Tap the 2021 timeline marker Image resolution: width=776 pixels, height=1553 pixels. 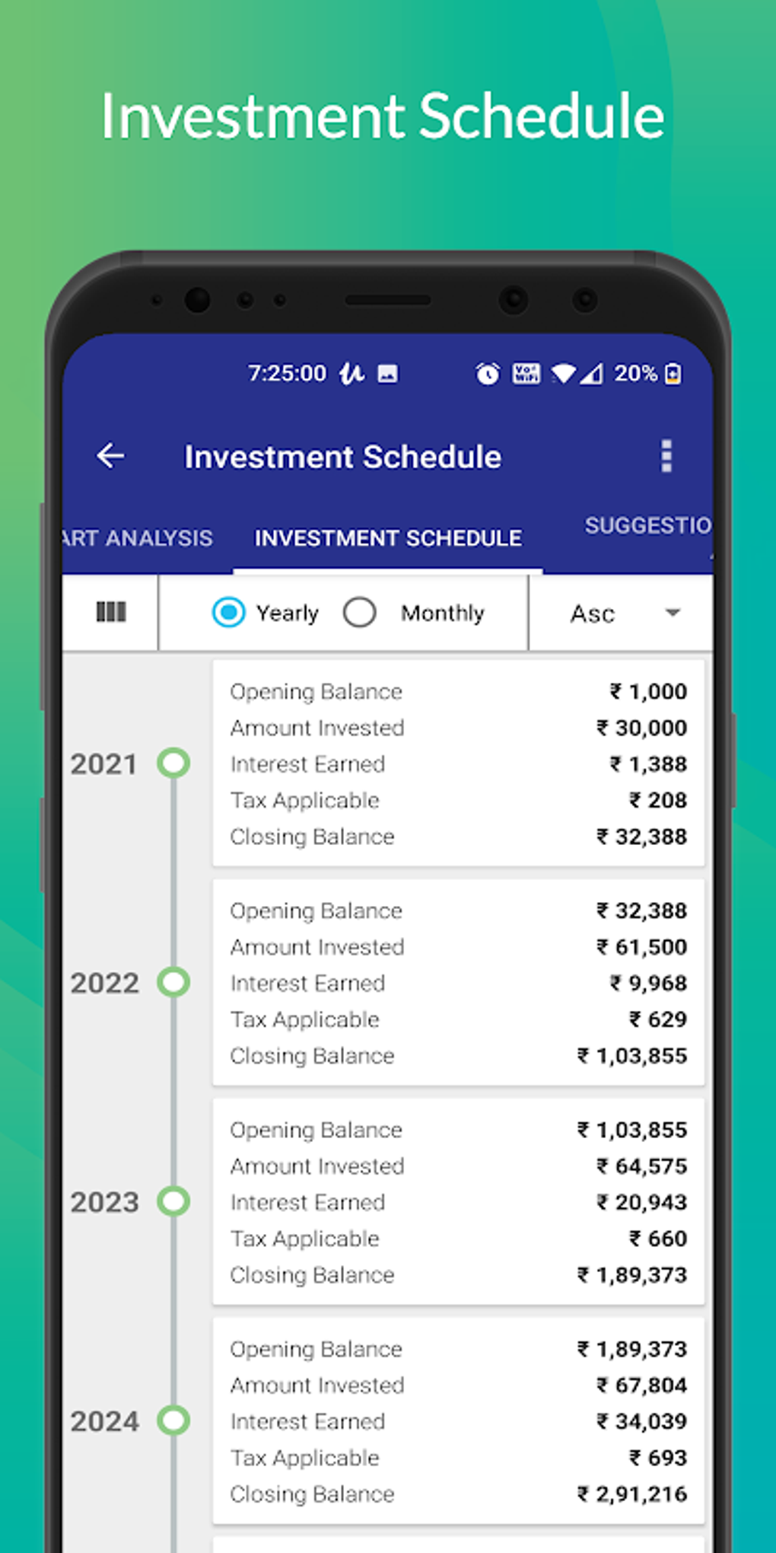173,763
